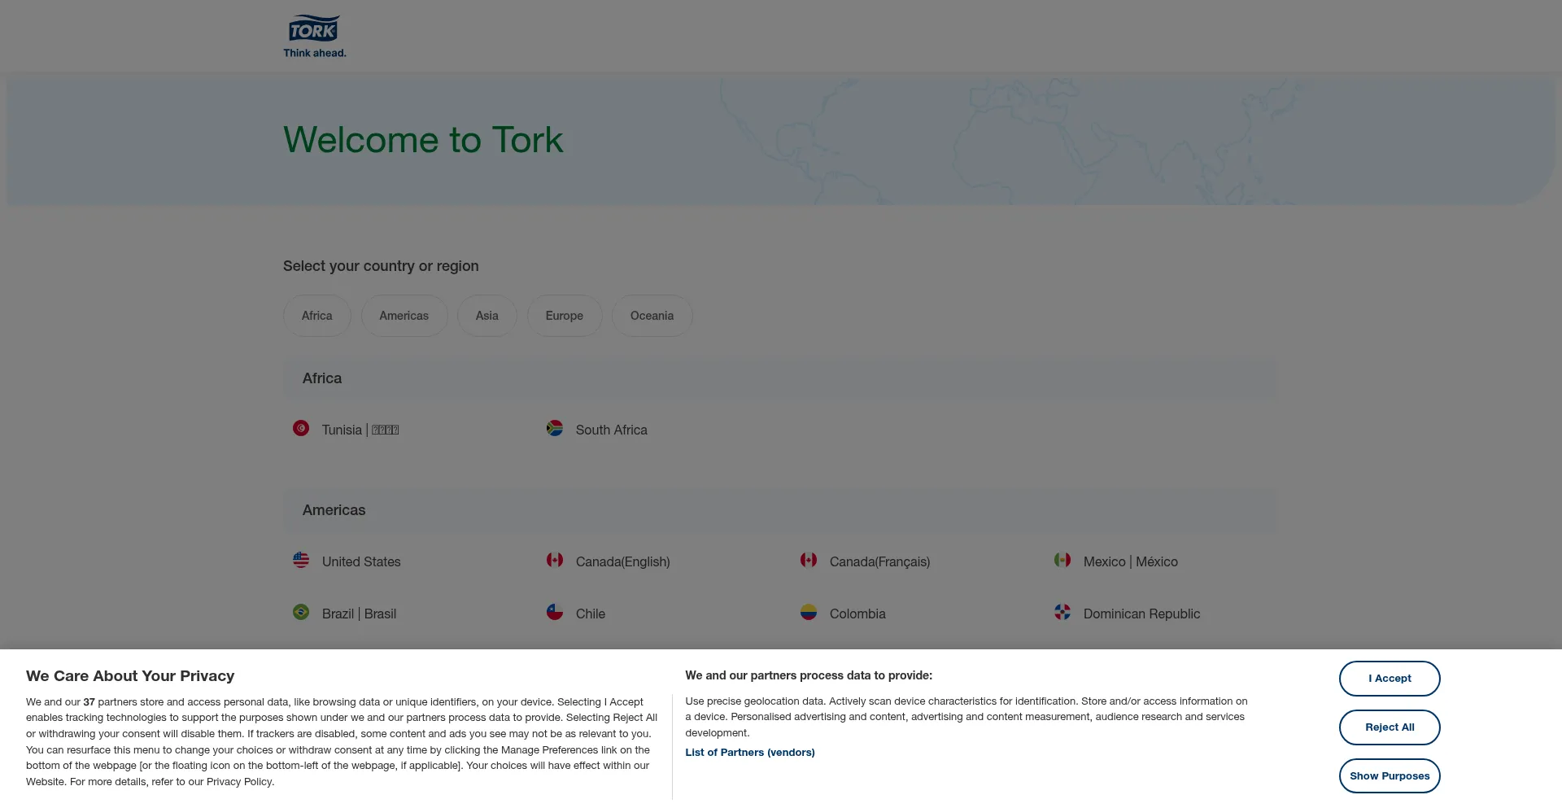Click the Mexico flag icon
Image resolution: width=1562 pixels, height=808 pixels.
(x=1062, y=560)
